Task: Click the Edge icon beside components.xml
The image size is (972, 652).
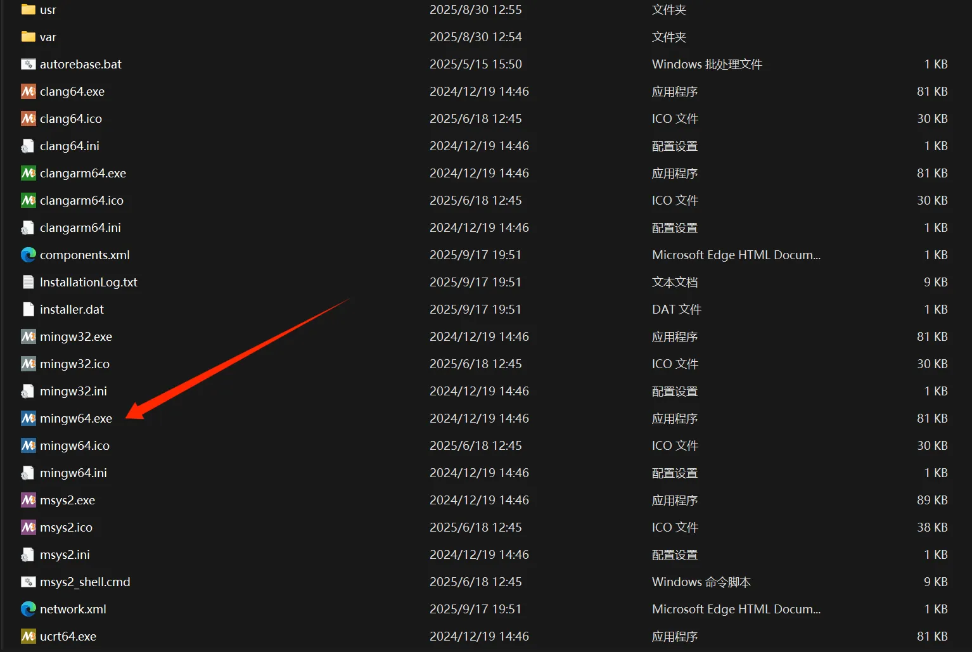Action: click(x=28, y=255)
